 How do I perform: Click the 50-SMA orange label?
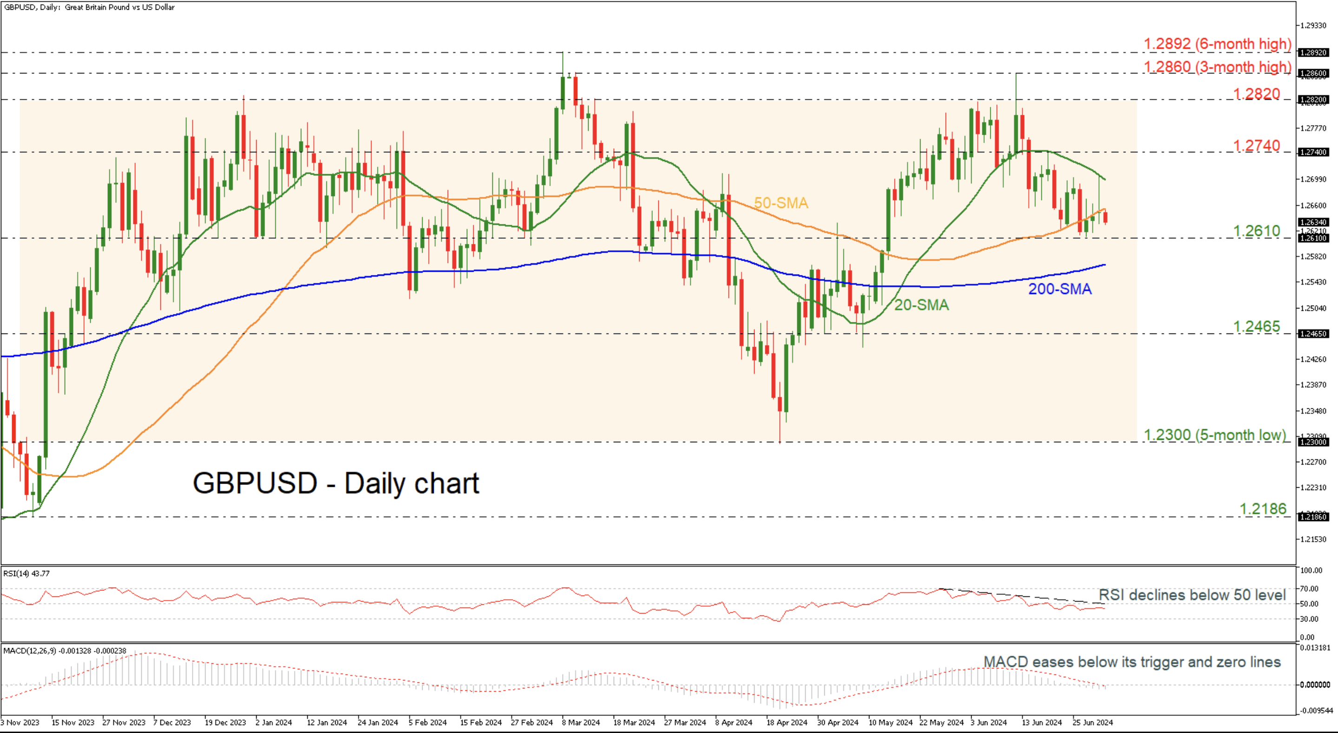[781, 203]
